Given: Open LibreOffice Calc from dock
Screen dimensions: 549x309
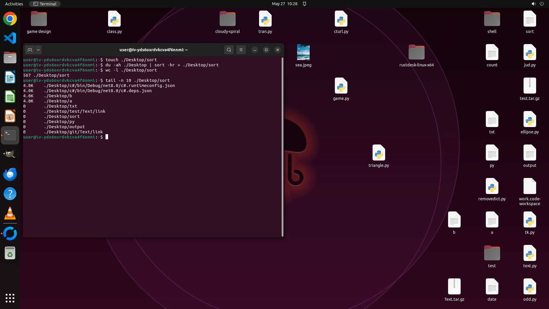Looking at the screenshot, I should [10, 97].
